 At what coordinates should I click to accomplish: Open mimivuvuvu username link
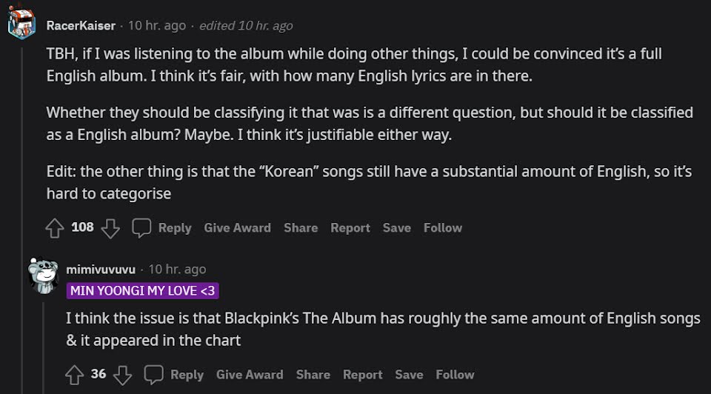[x=101, y=270]
